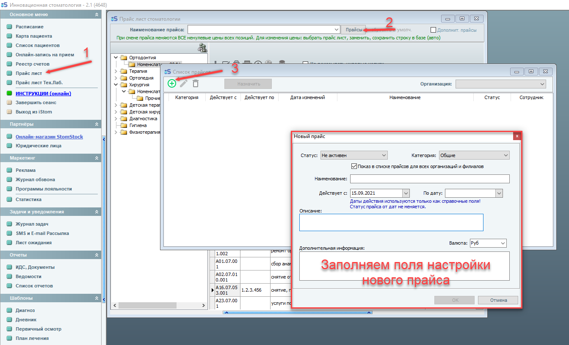Open Расписание in the main menu
569x345 pixels.
tap(29, 27)
